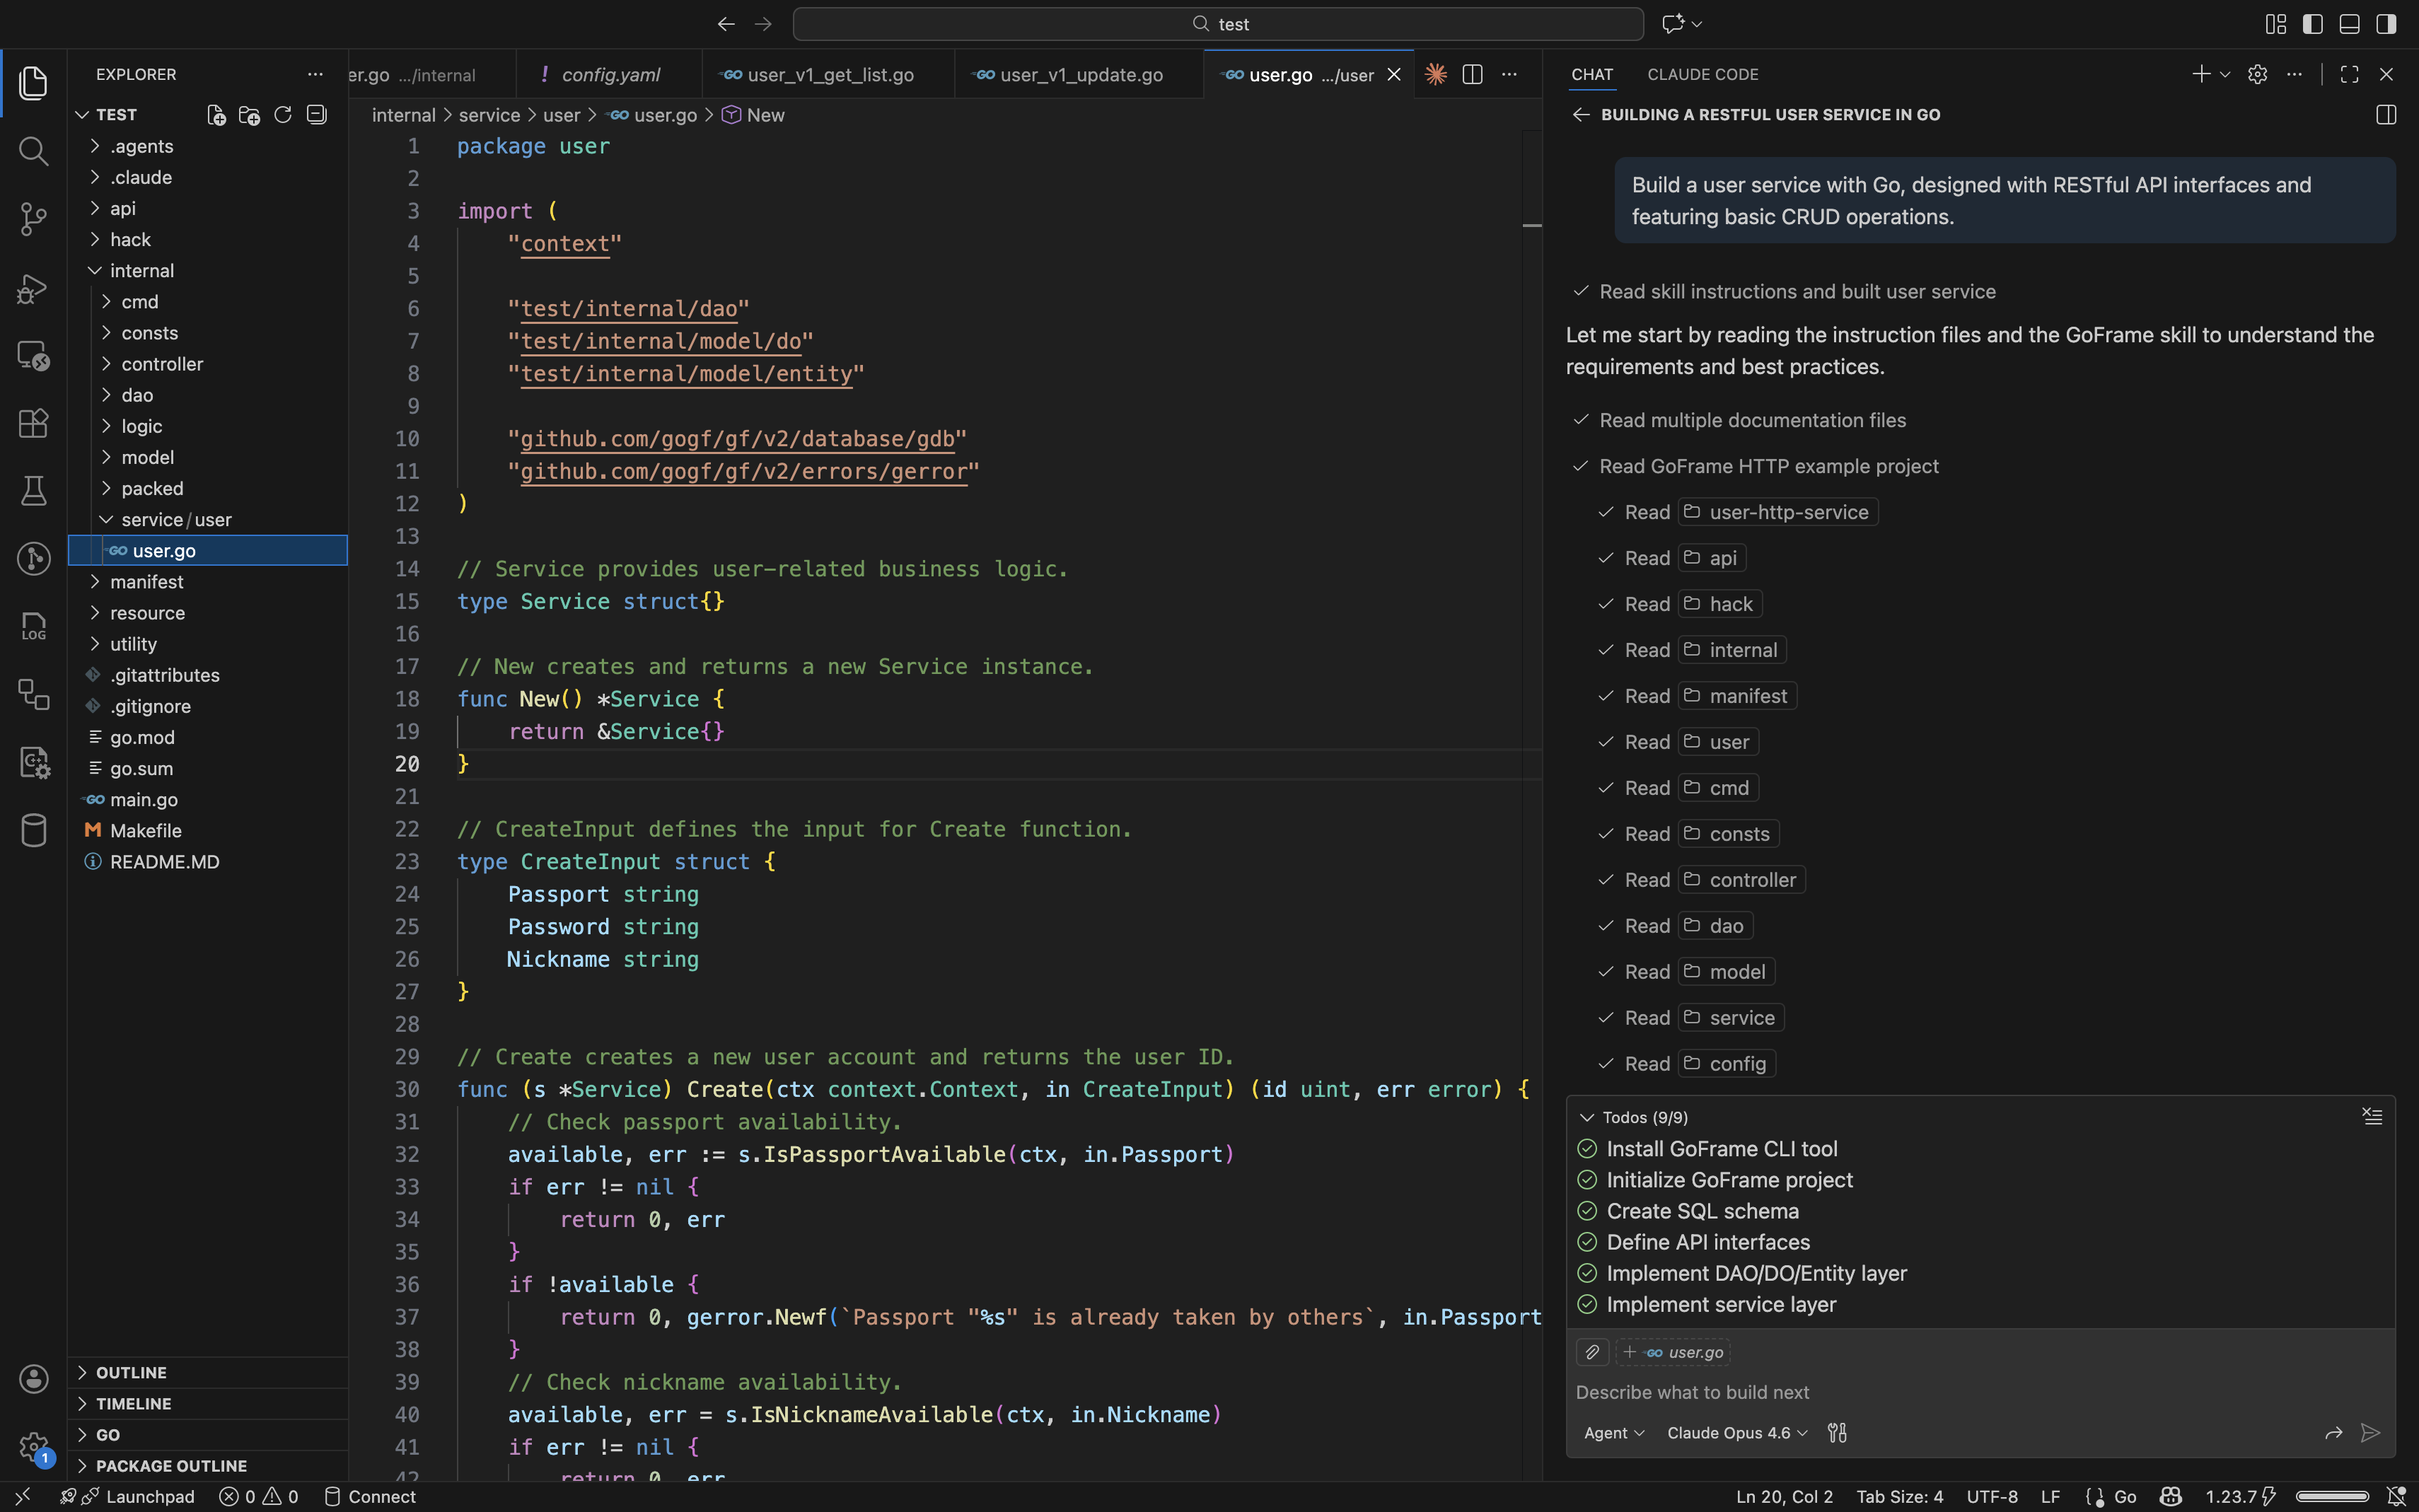The width and height of the screenshot is (2419, 1512).
Task: Open the database view icon
Action: point(33,830)
